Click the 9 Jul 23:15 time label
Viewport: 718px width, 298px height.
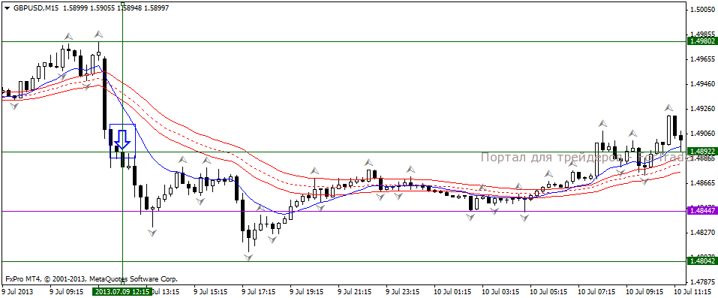(x=402, y=291)
